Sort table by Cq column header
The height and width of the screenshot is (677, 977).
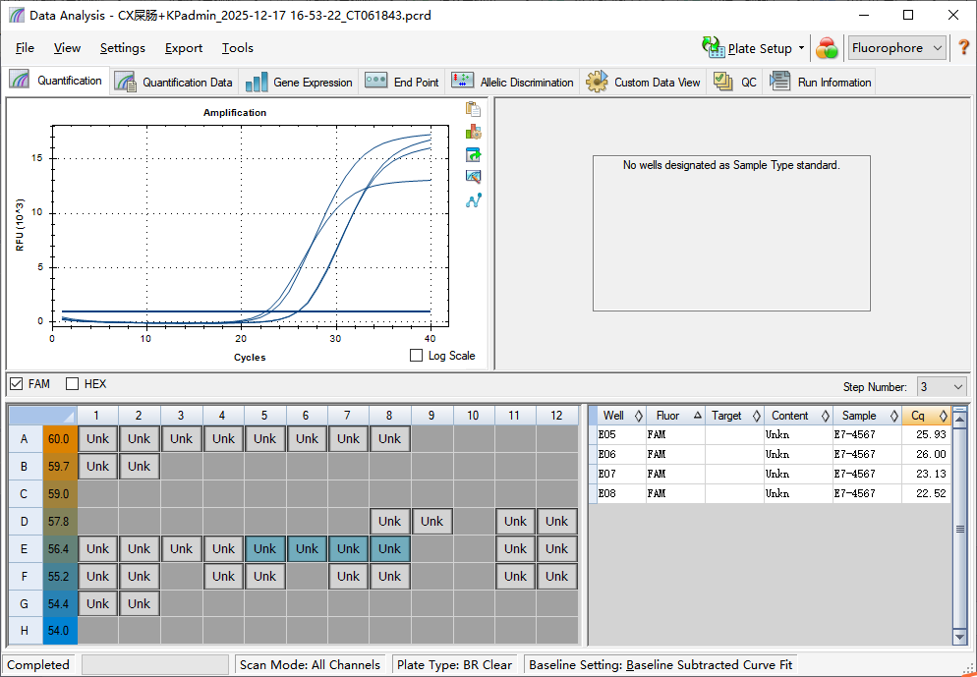(x=927, y=416)
